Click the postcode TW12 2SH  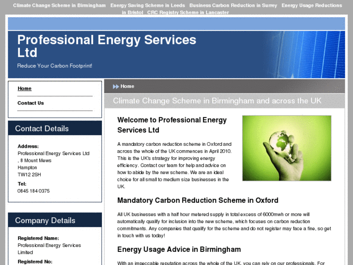(29, 175)
